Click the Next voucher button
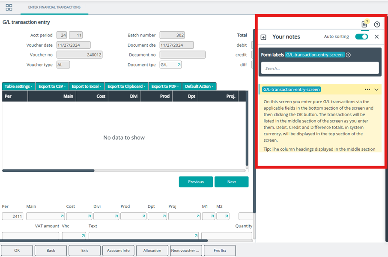The image size is (388, 257). (186, 251)
